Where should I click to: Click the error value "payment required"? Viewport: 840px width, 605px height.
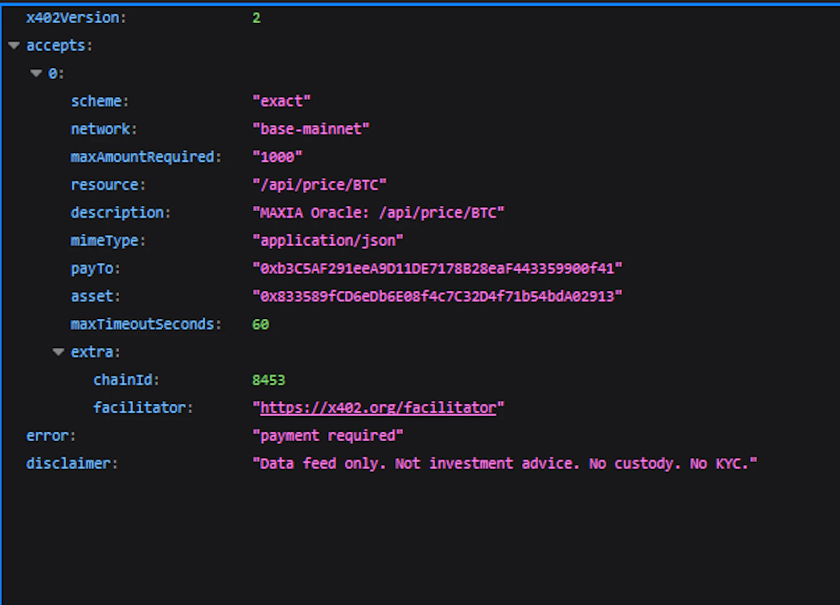[x=328, y=435]
